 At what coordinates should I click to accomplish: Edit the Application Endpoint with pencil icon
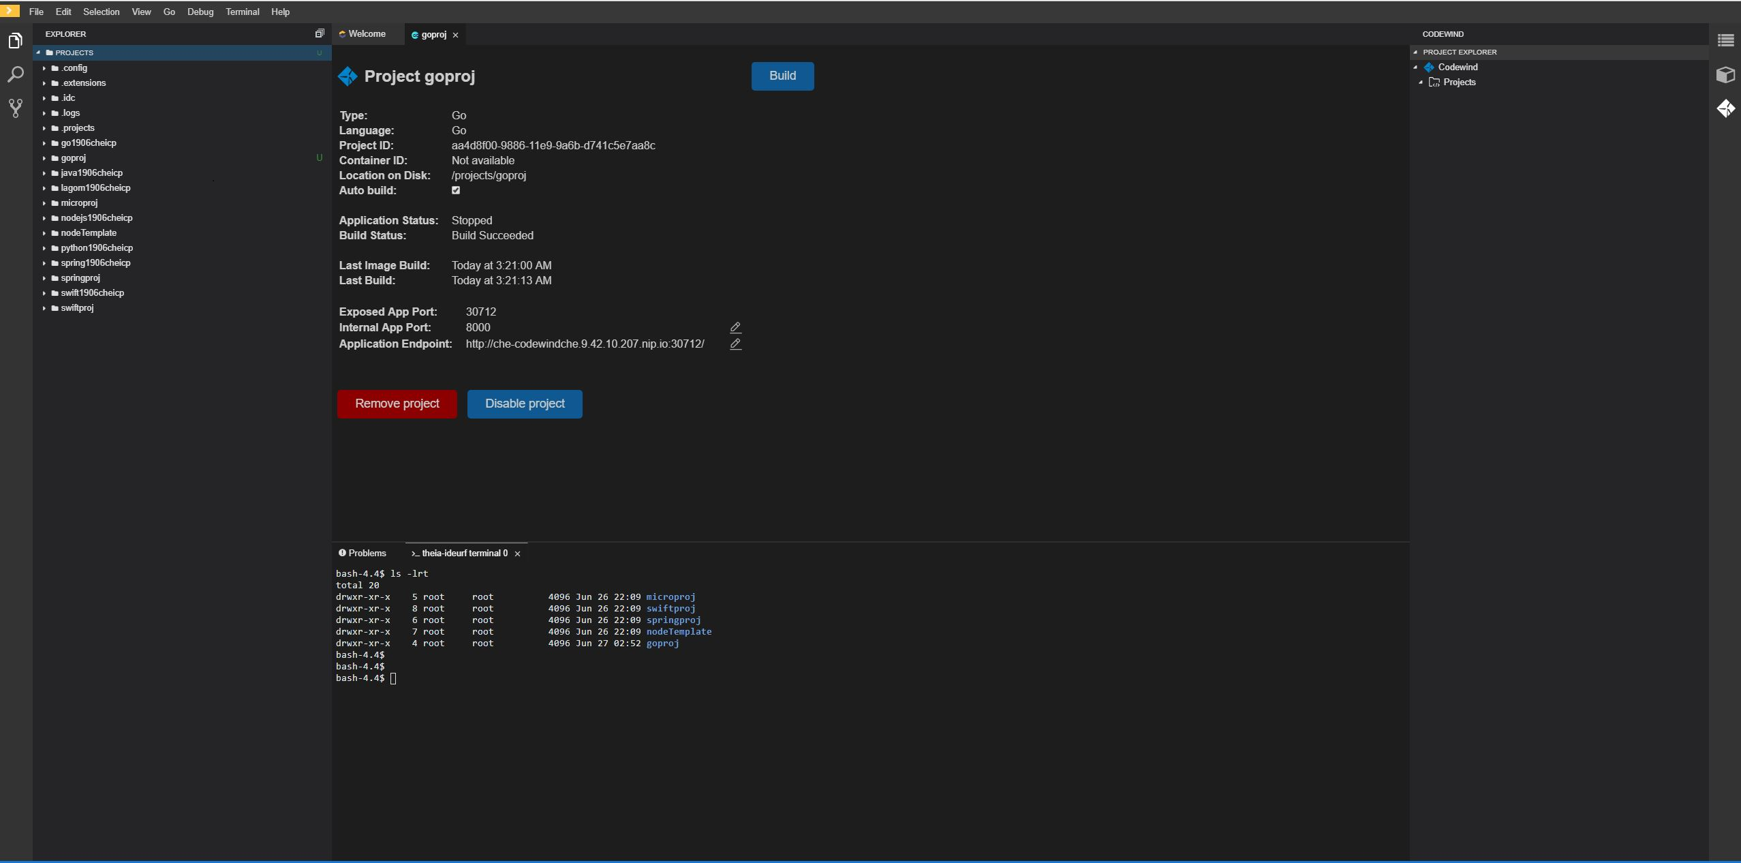(x=734, y=345)
